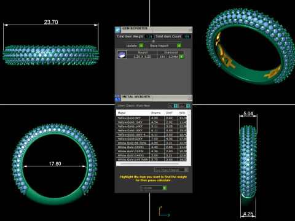This screenshot has height=221, width=295.
Task: Close the Gem Reporter panel
Action: coord(190,29)
